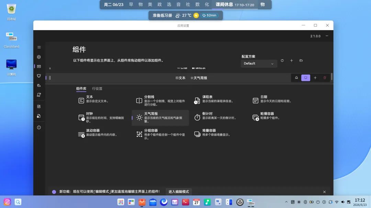Image resolution: width=371 pixels, height=208 pixels.
Task: Open the music player in taskbar
Action: click(x=207, y=202)
